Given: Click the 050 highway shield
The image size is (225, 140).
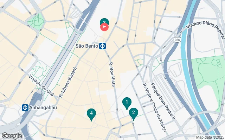Looking at the screenshot, I should [177, 40].
